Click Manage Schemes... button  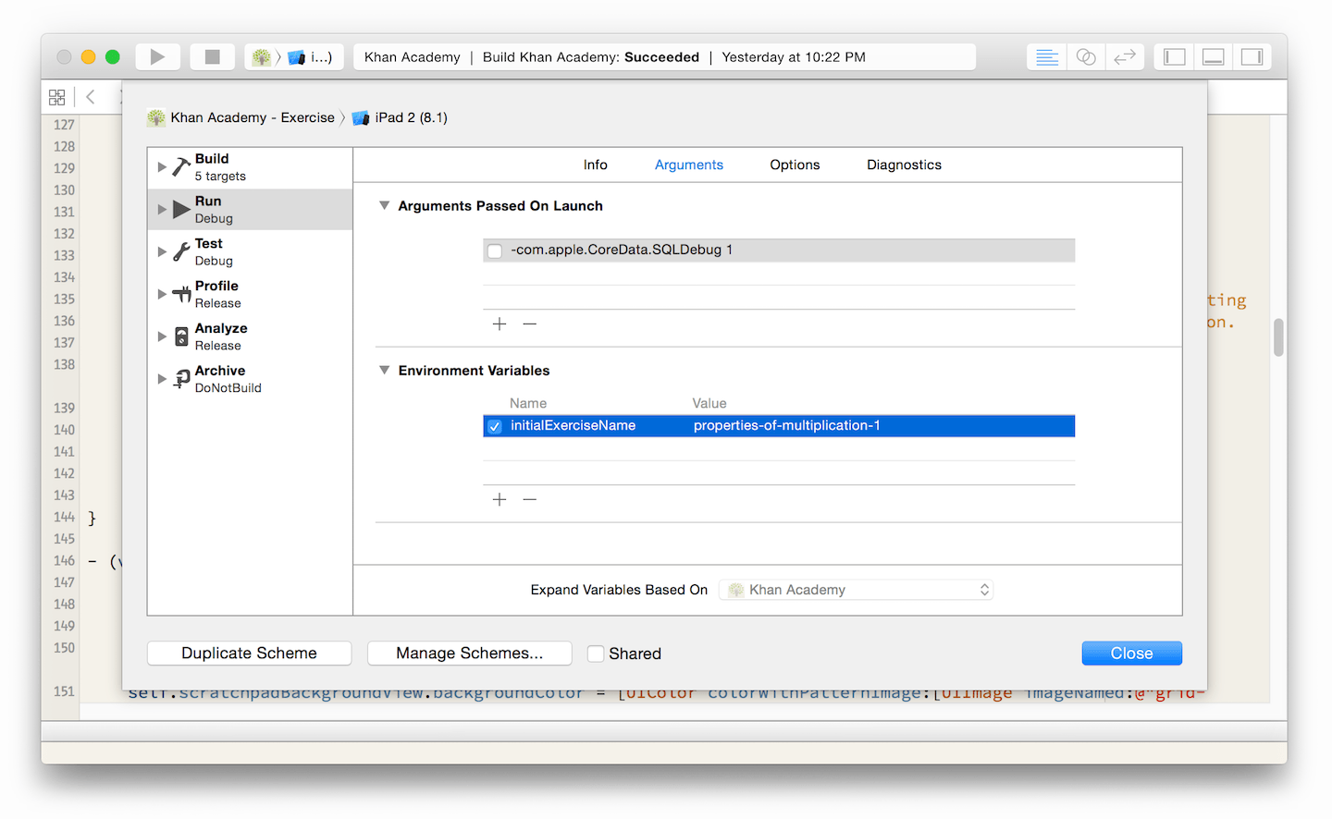click(x=470, y=654)
